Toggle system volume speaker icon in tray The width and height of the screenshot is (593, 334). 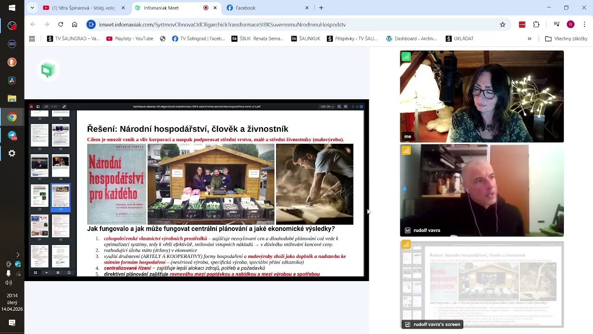(8, 283)
